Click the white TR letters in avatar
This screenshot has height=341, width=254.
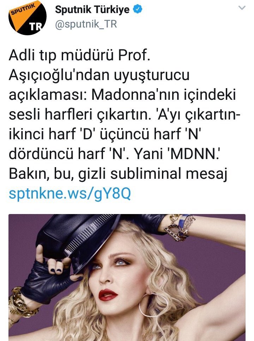(36, 26)
